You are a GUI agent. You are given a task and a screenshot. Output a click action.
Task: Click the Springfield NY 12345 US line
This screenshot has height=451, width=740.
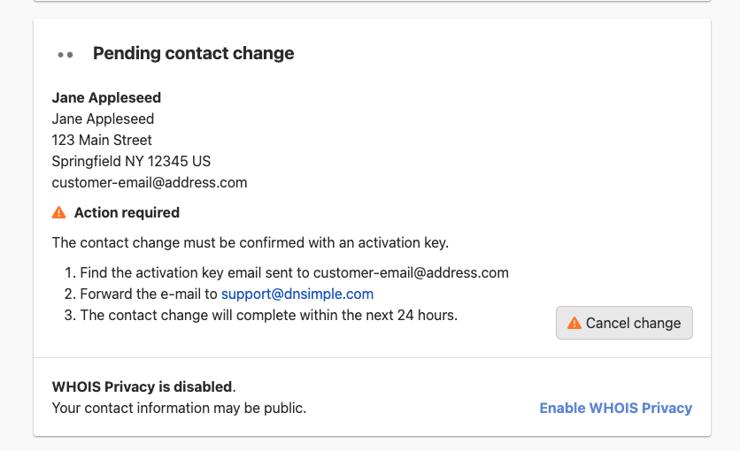click(x=131, y=161)
